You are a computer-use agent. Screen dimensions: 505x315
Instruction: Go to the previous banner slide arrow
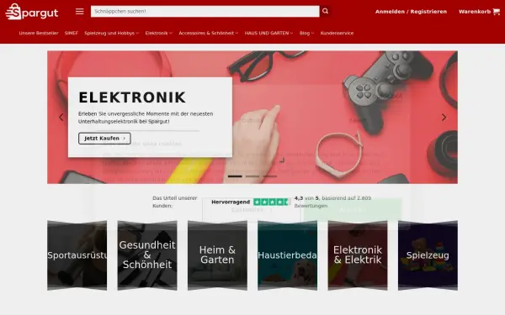(x=61, y=118)
